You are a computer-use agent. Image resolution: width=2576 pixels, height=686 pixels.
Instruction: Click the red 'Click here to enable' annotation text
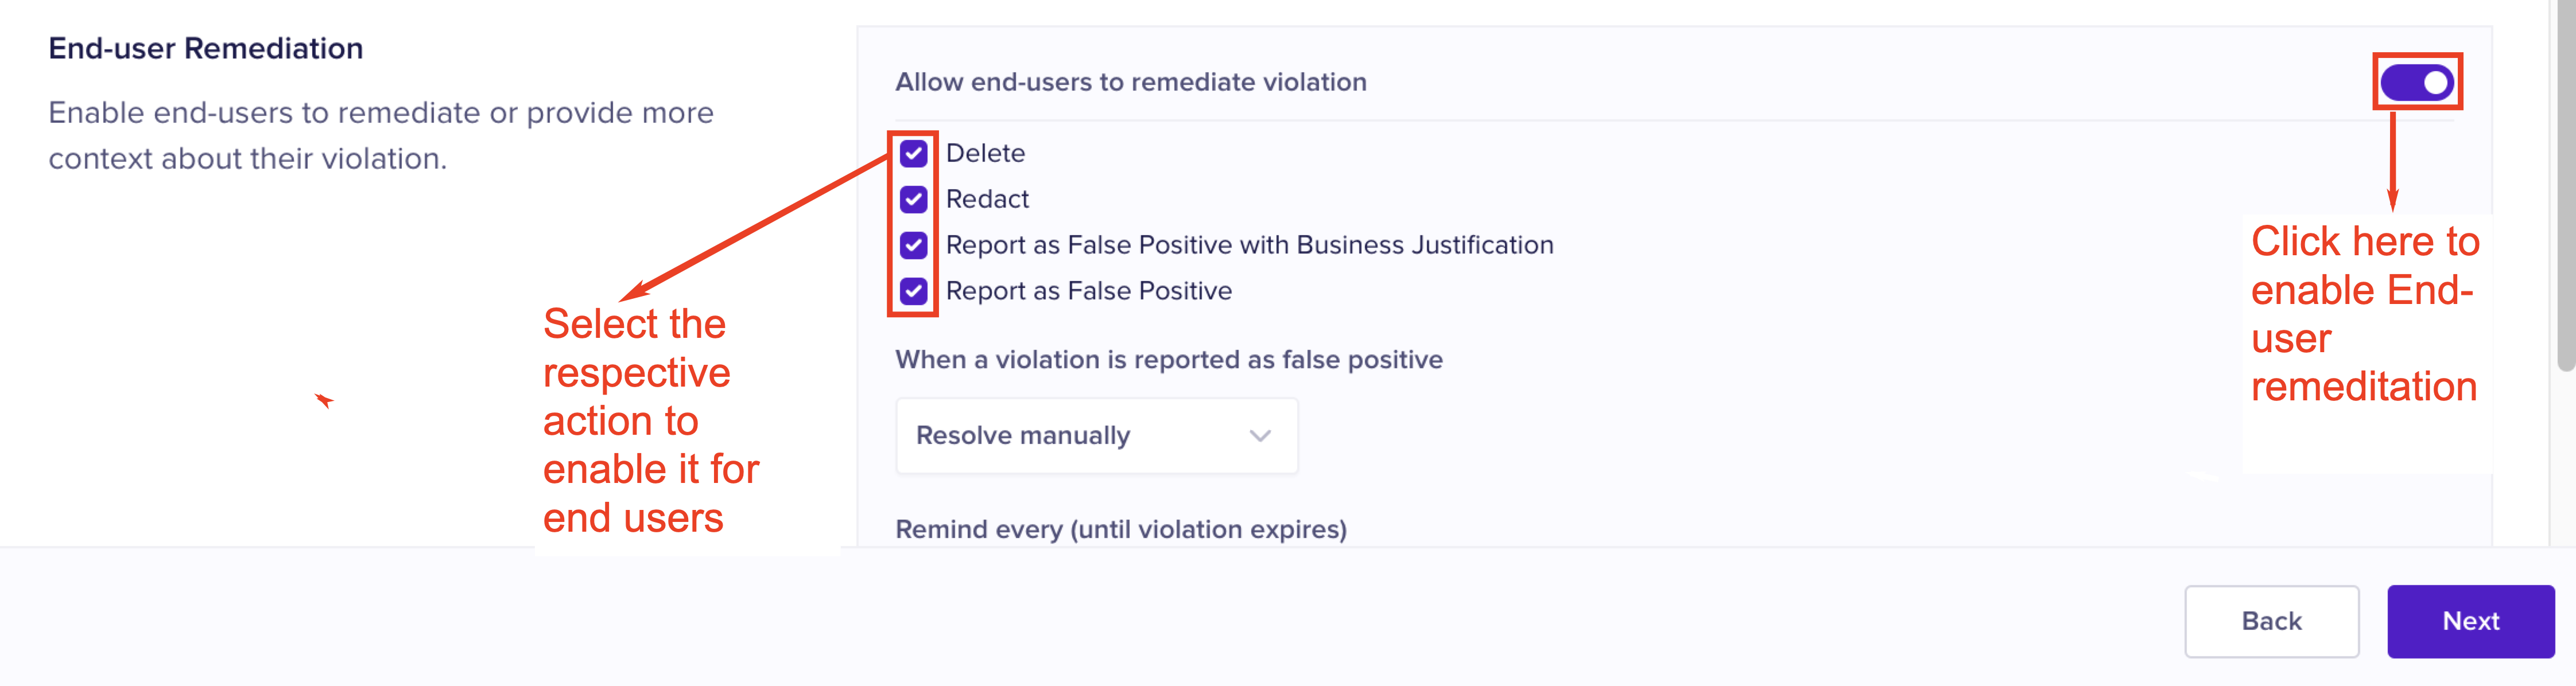[2364, 314]
